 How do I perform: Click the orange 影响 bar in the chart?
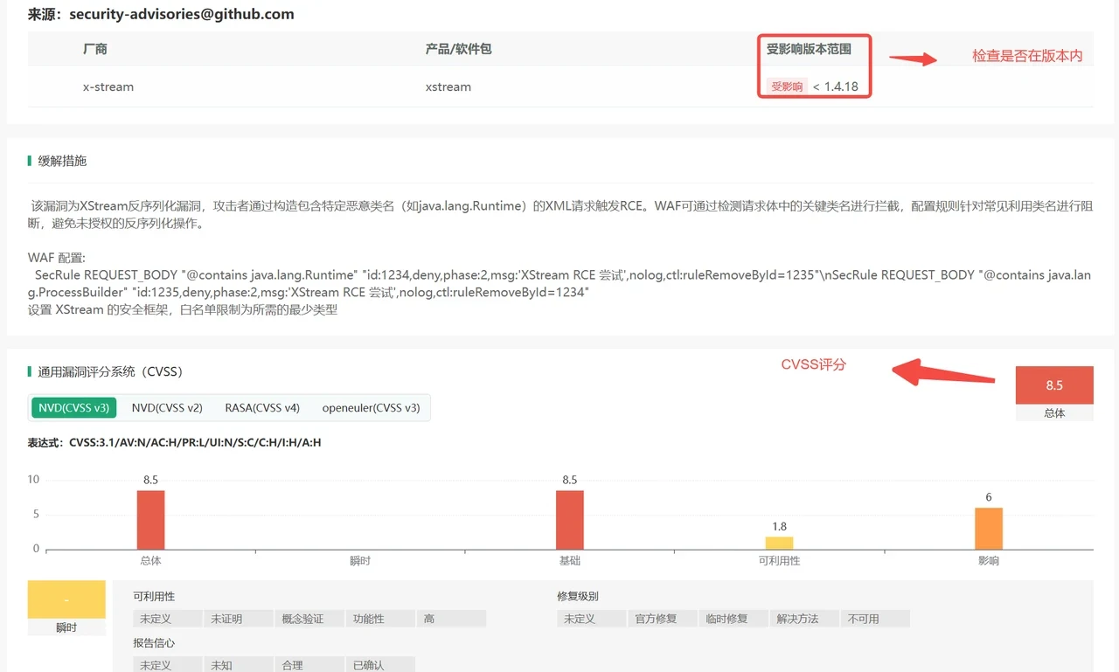point(989,529)
